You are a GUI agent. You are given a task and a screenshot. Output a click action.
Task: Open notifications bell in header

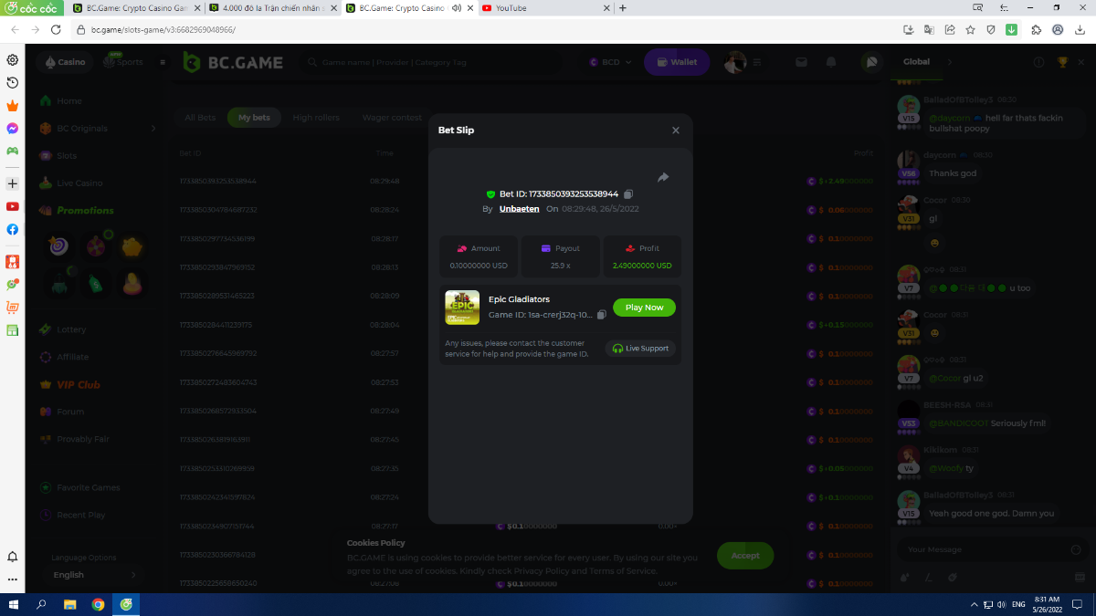831,62
